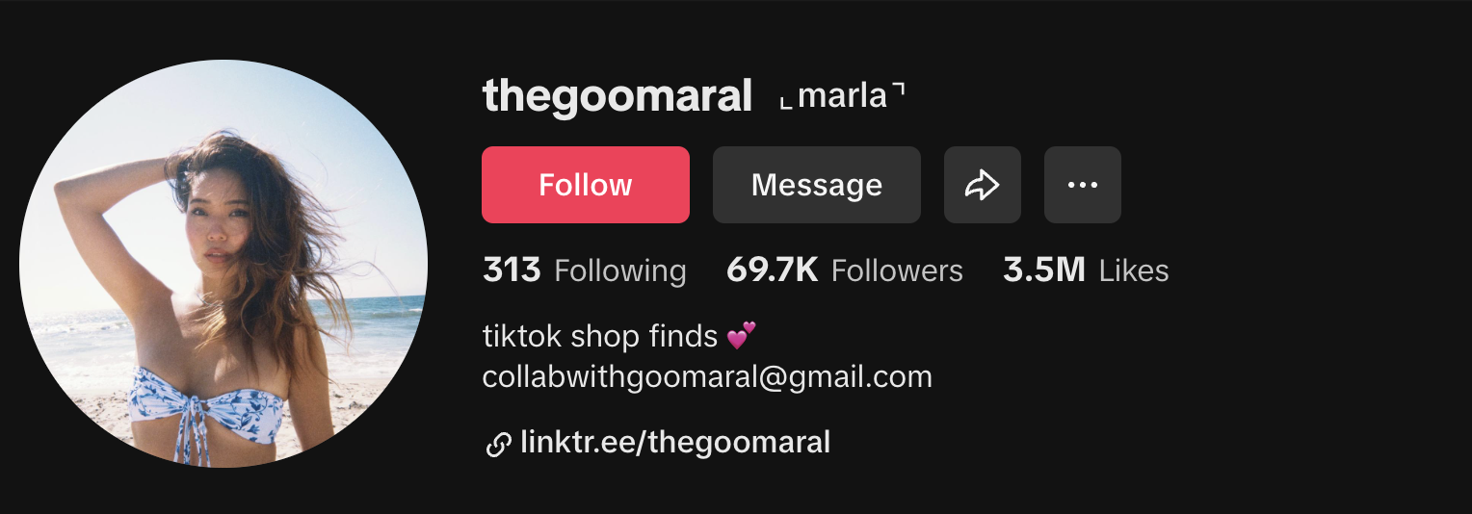Open Message to thegoomaral
The width and height of the screenshot is (1472, 514).
[817, 185]
